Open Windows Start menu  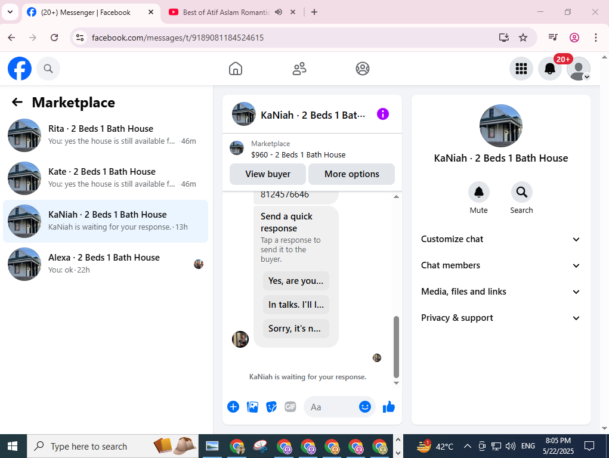coord(13,446)
